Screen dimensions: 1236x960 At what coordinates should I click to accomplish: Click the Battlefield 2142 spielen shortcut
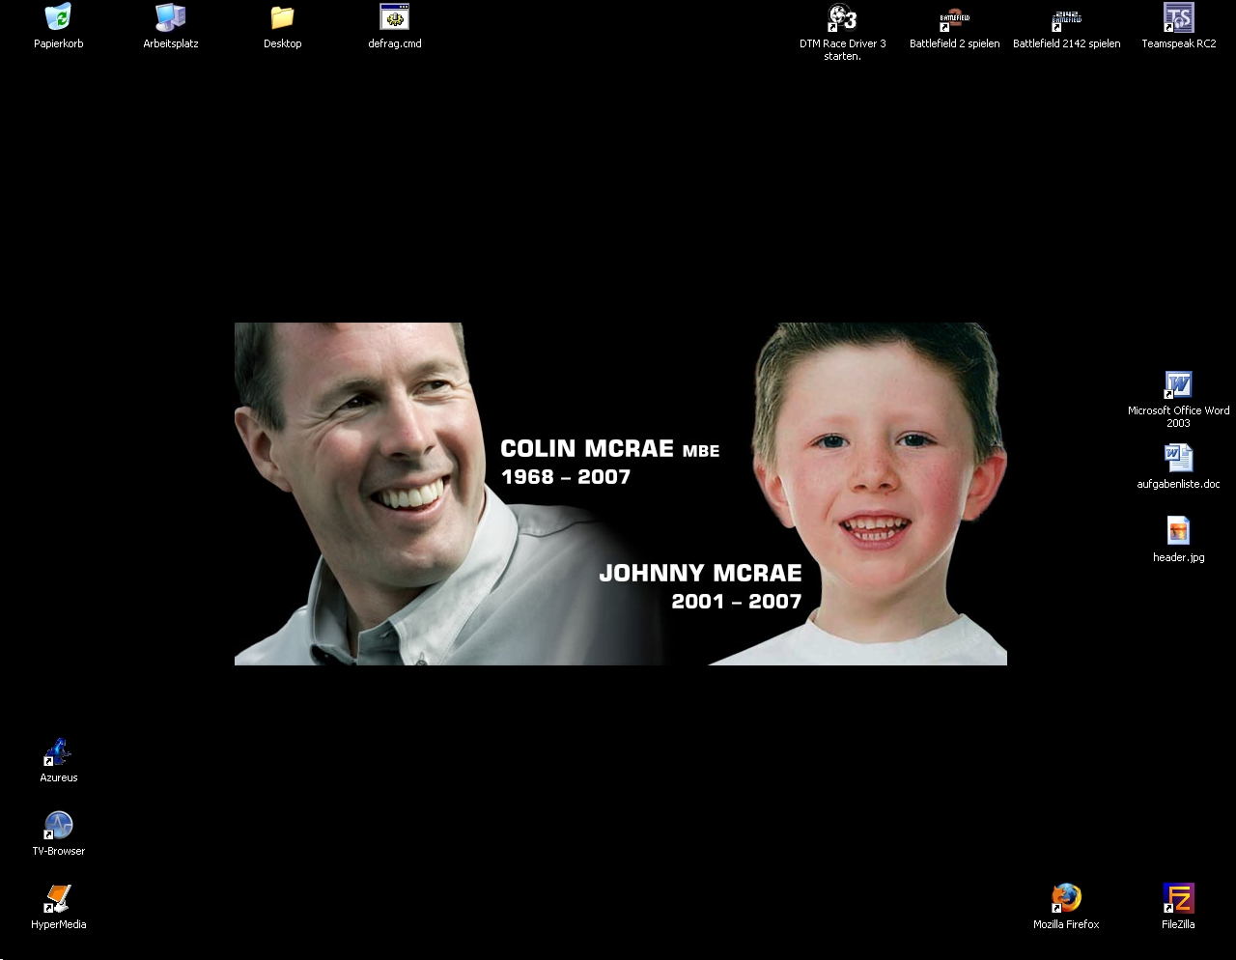1066,18
